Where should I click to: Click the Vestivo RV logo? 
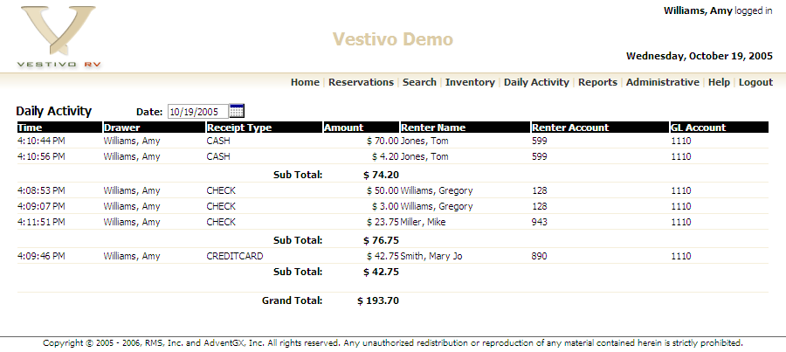59,37
